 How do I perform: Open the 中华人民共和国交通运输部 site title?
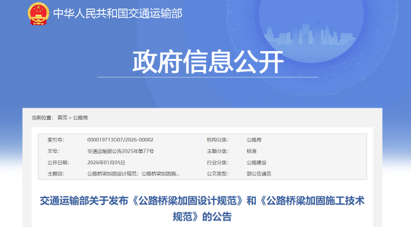[118, 14]
